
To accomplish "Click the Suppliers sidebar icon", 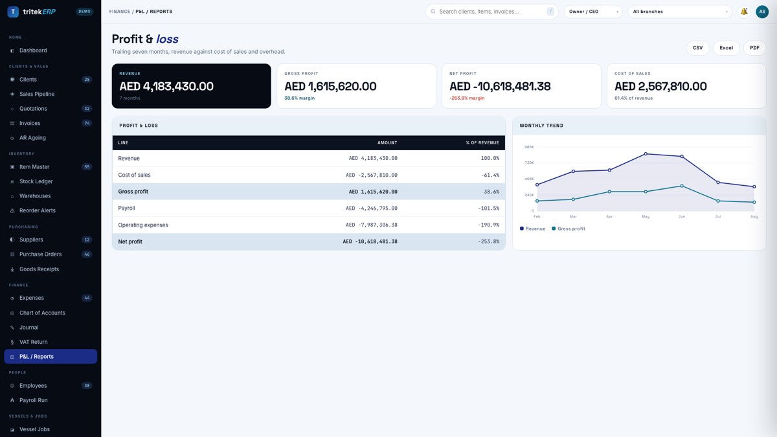I will pos(12,240).
